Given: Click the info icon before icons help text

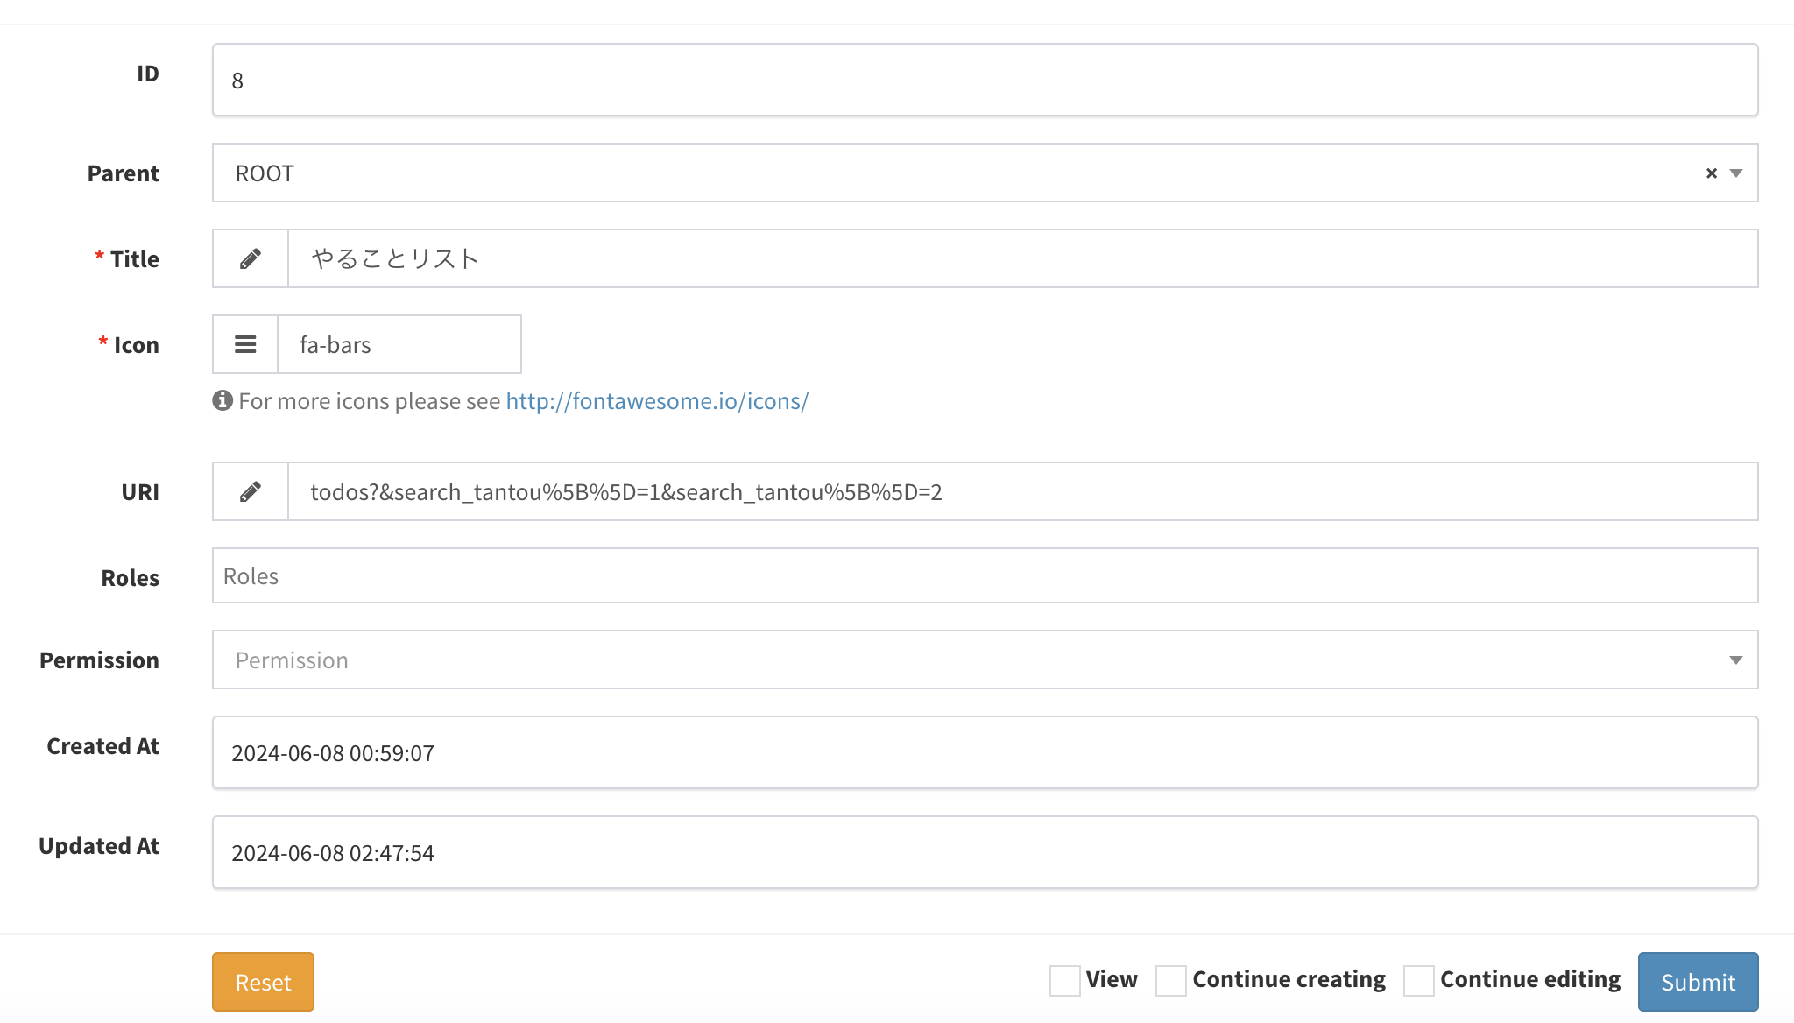Looking at the screenshot, I should (222, 400).
